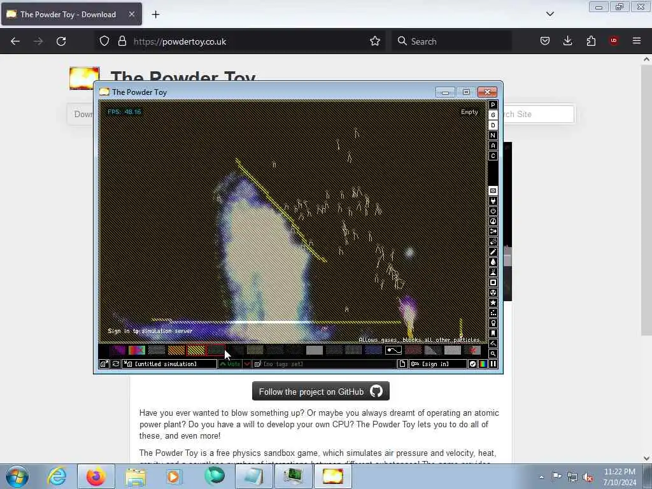Click the red downvote arrow
652x489 pixels.
click(246, 364)
